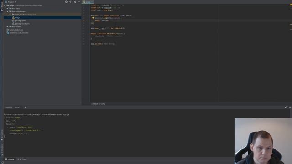Click the 'callback for use()' breadcrumb
The image size is (292, 164).
(98, 104)
